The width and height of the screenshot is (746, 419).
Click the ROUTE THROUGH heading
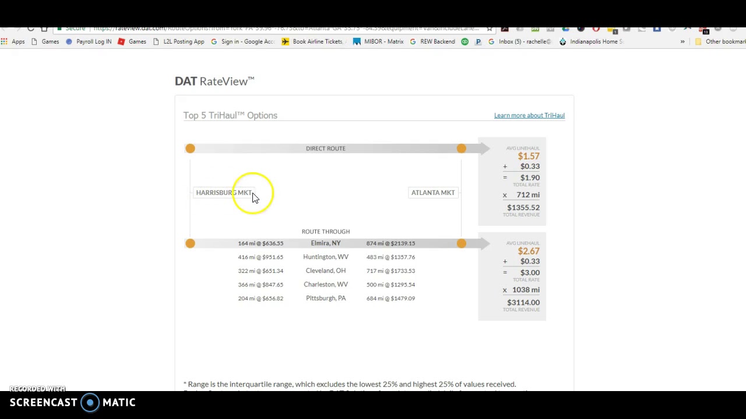pyautogui.click(x=326, y=232)
